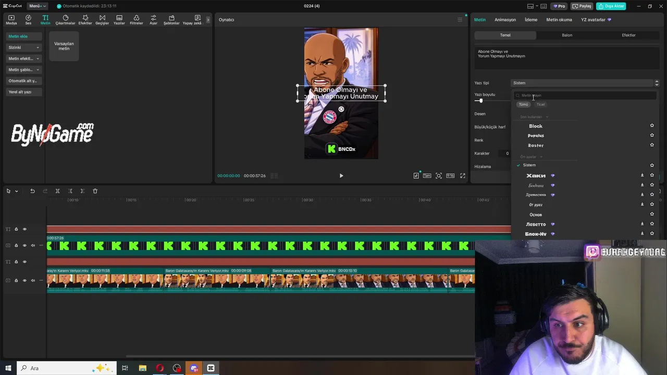Click the Dışa Aktar export button
The width and height of the screenshot is (667, 375).
click(611, 6)
